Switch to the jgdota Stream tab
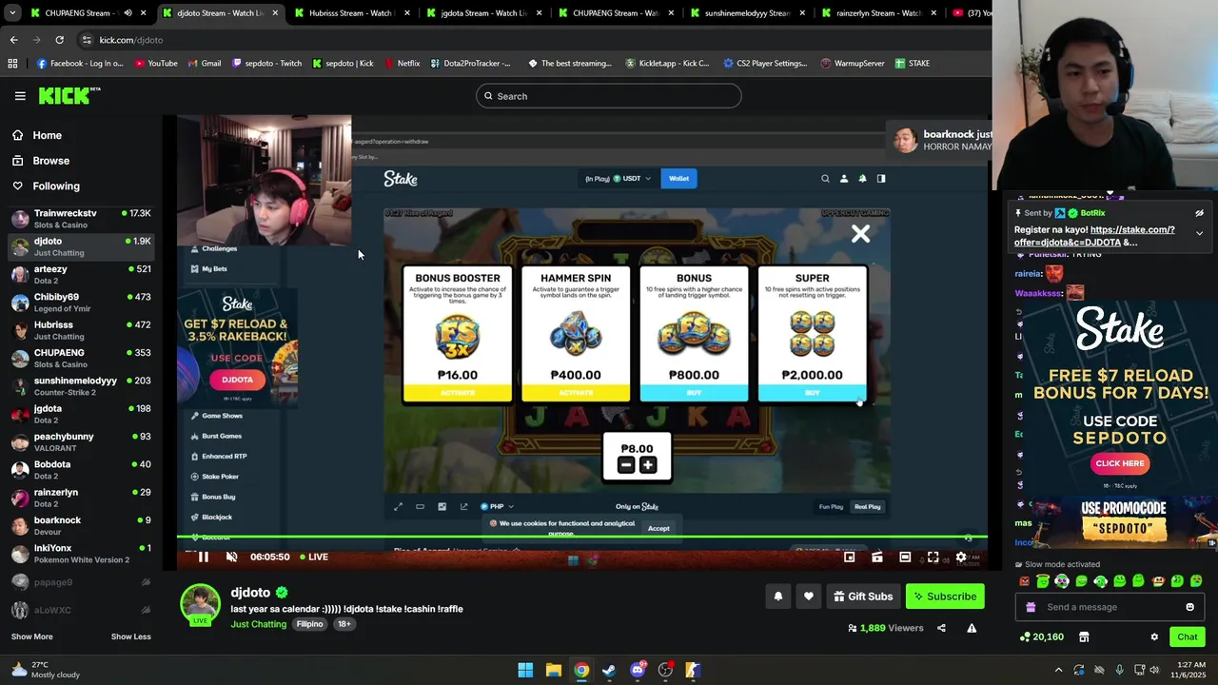 tap(481, 13)
